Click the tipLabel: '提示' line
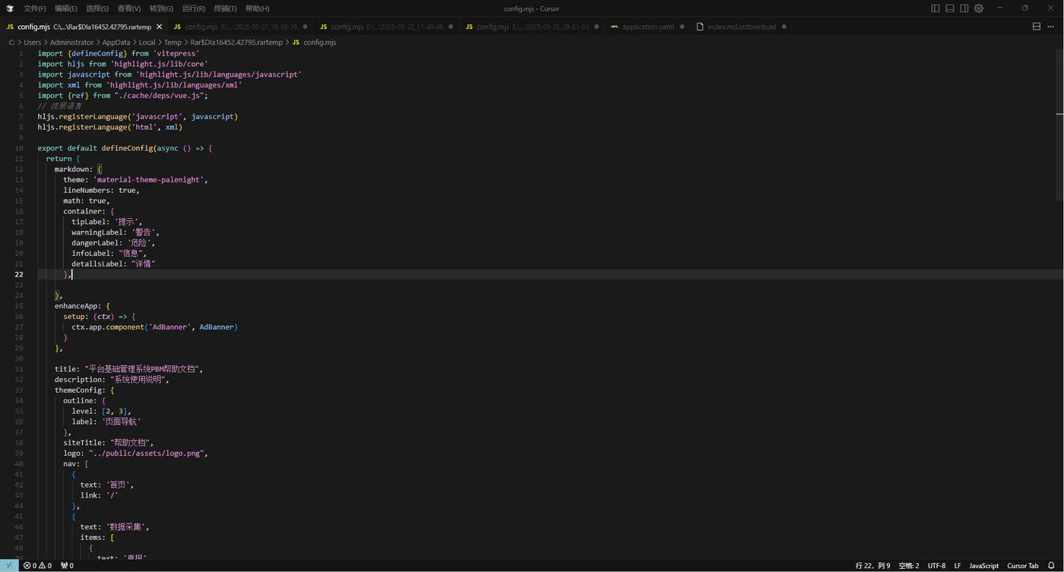Image resolution: width=1064 pixels, height=572 pixels. (x=106, y=222)
